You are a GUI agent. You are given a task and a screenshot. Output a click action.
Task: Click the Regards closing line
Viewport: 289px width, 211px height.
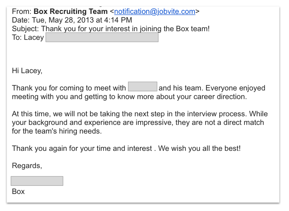pos(27,166)
